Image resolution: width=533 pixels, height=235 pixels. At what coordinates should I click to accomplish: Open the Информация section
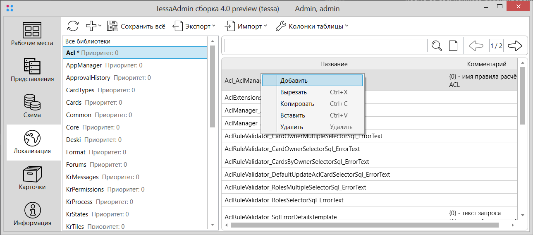[x=32, y=214]
